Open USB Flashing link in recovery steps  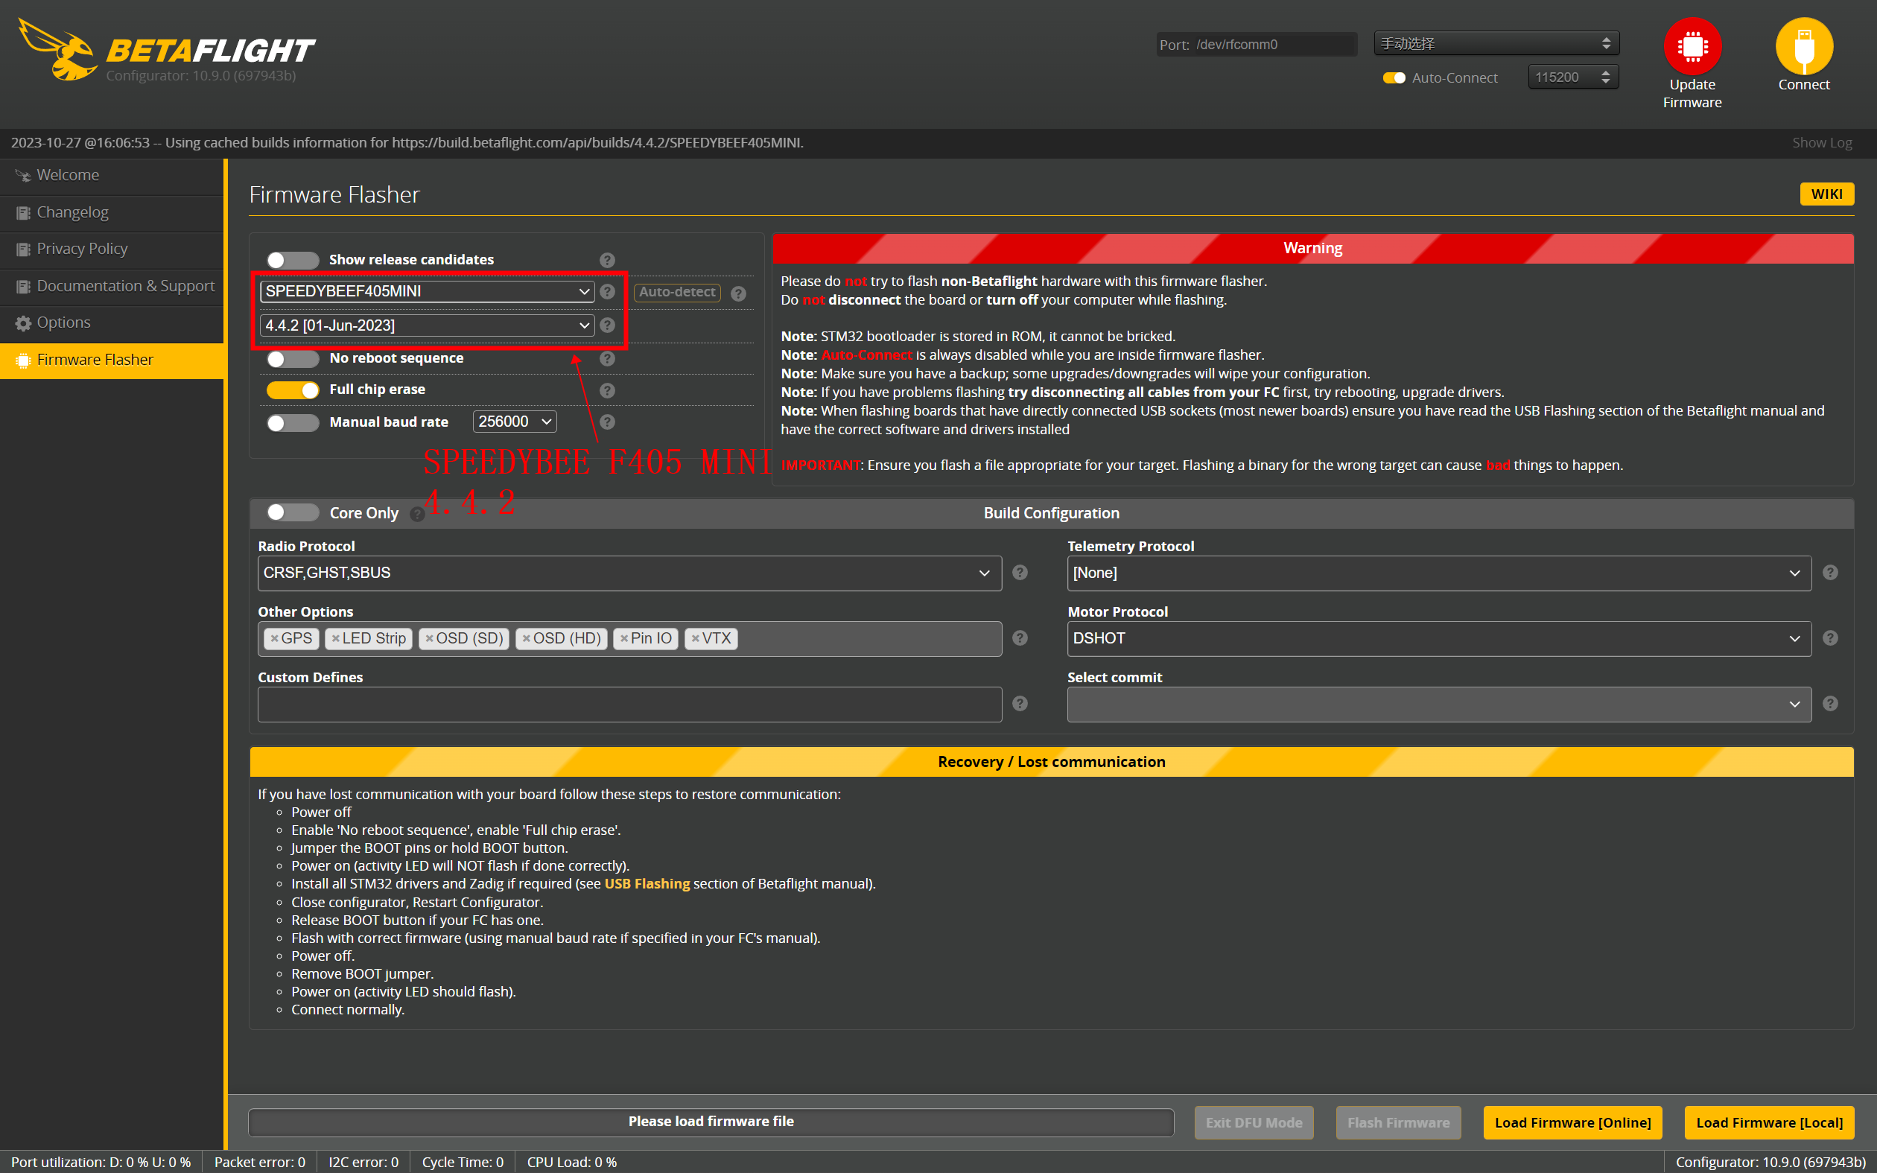[647, 883]
